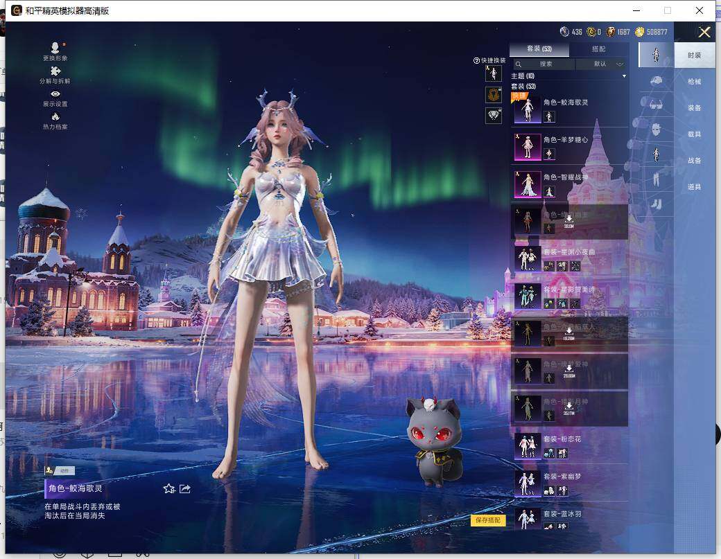Image resolution: width=721 pixels, height=559 pixels.
Task: Select the glasses category icon
Action: [x=656, y=105]
